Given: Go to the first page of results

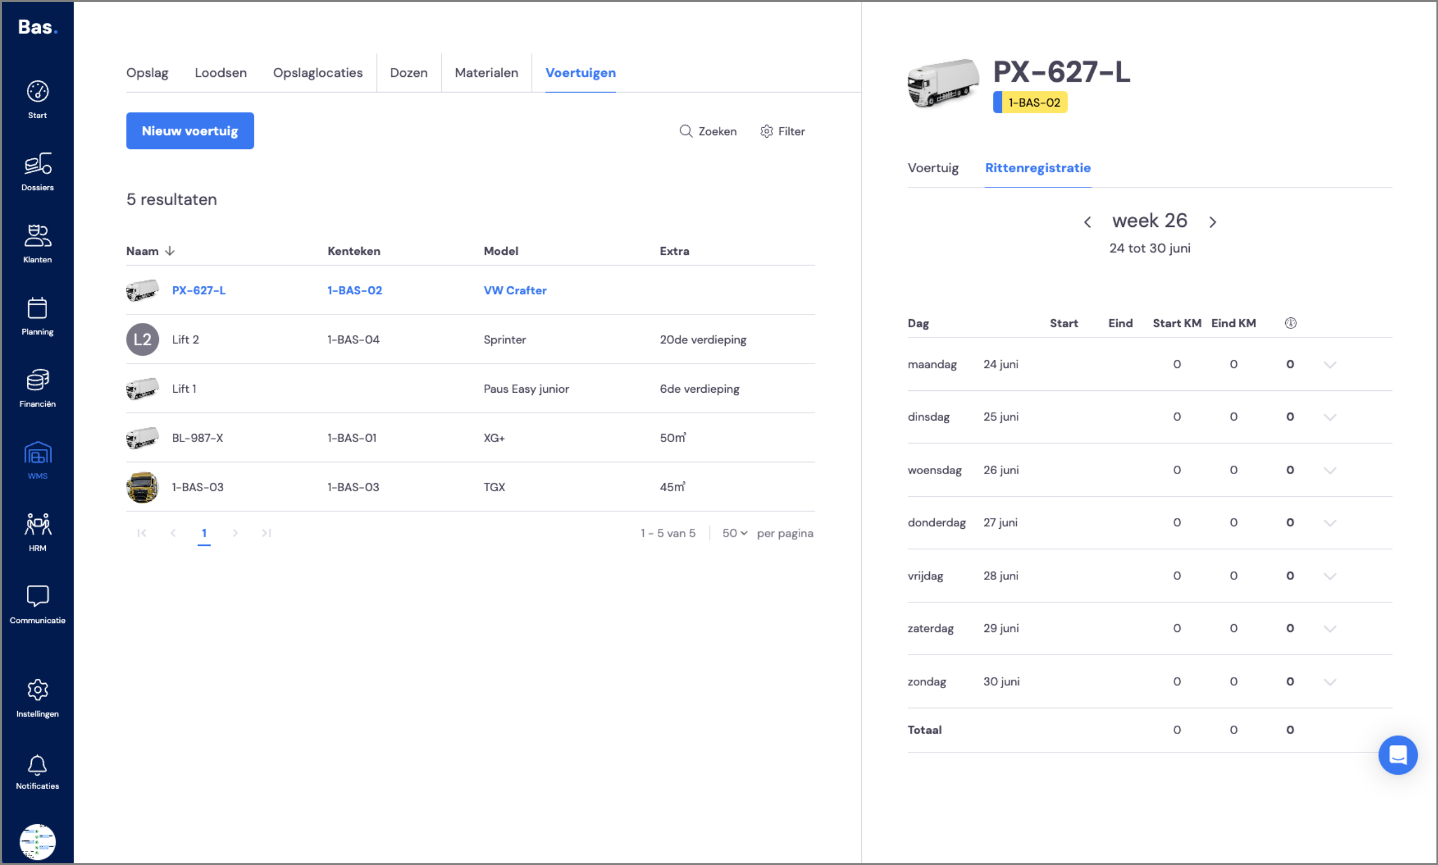Looking at the screenshot, I should point(142,533).
